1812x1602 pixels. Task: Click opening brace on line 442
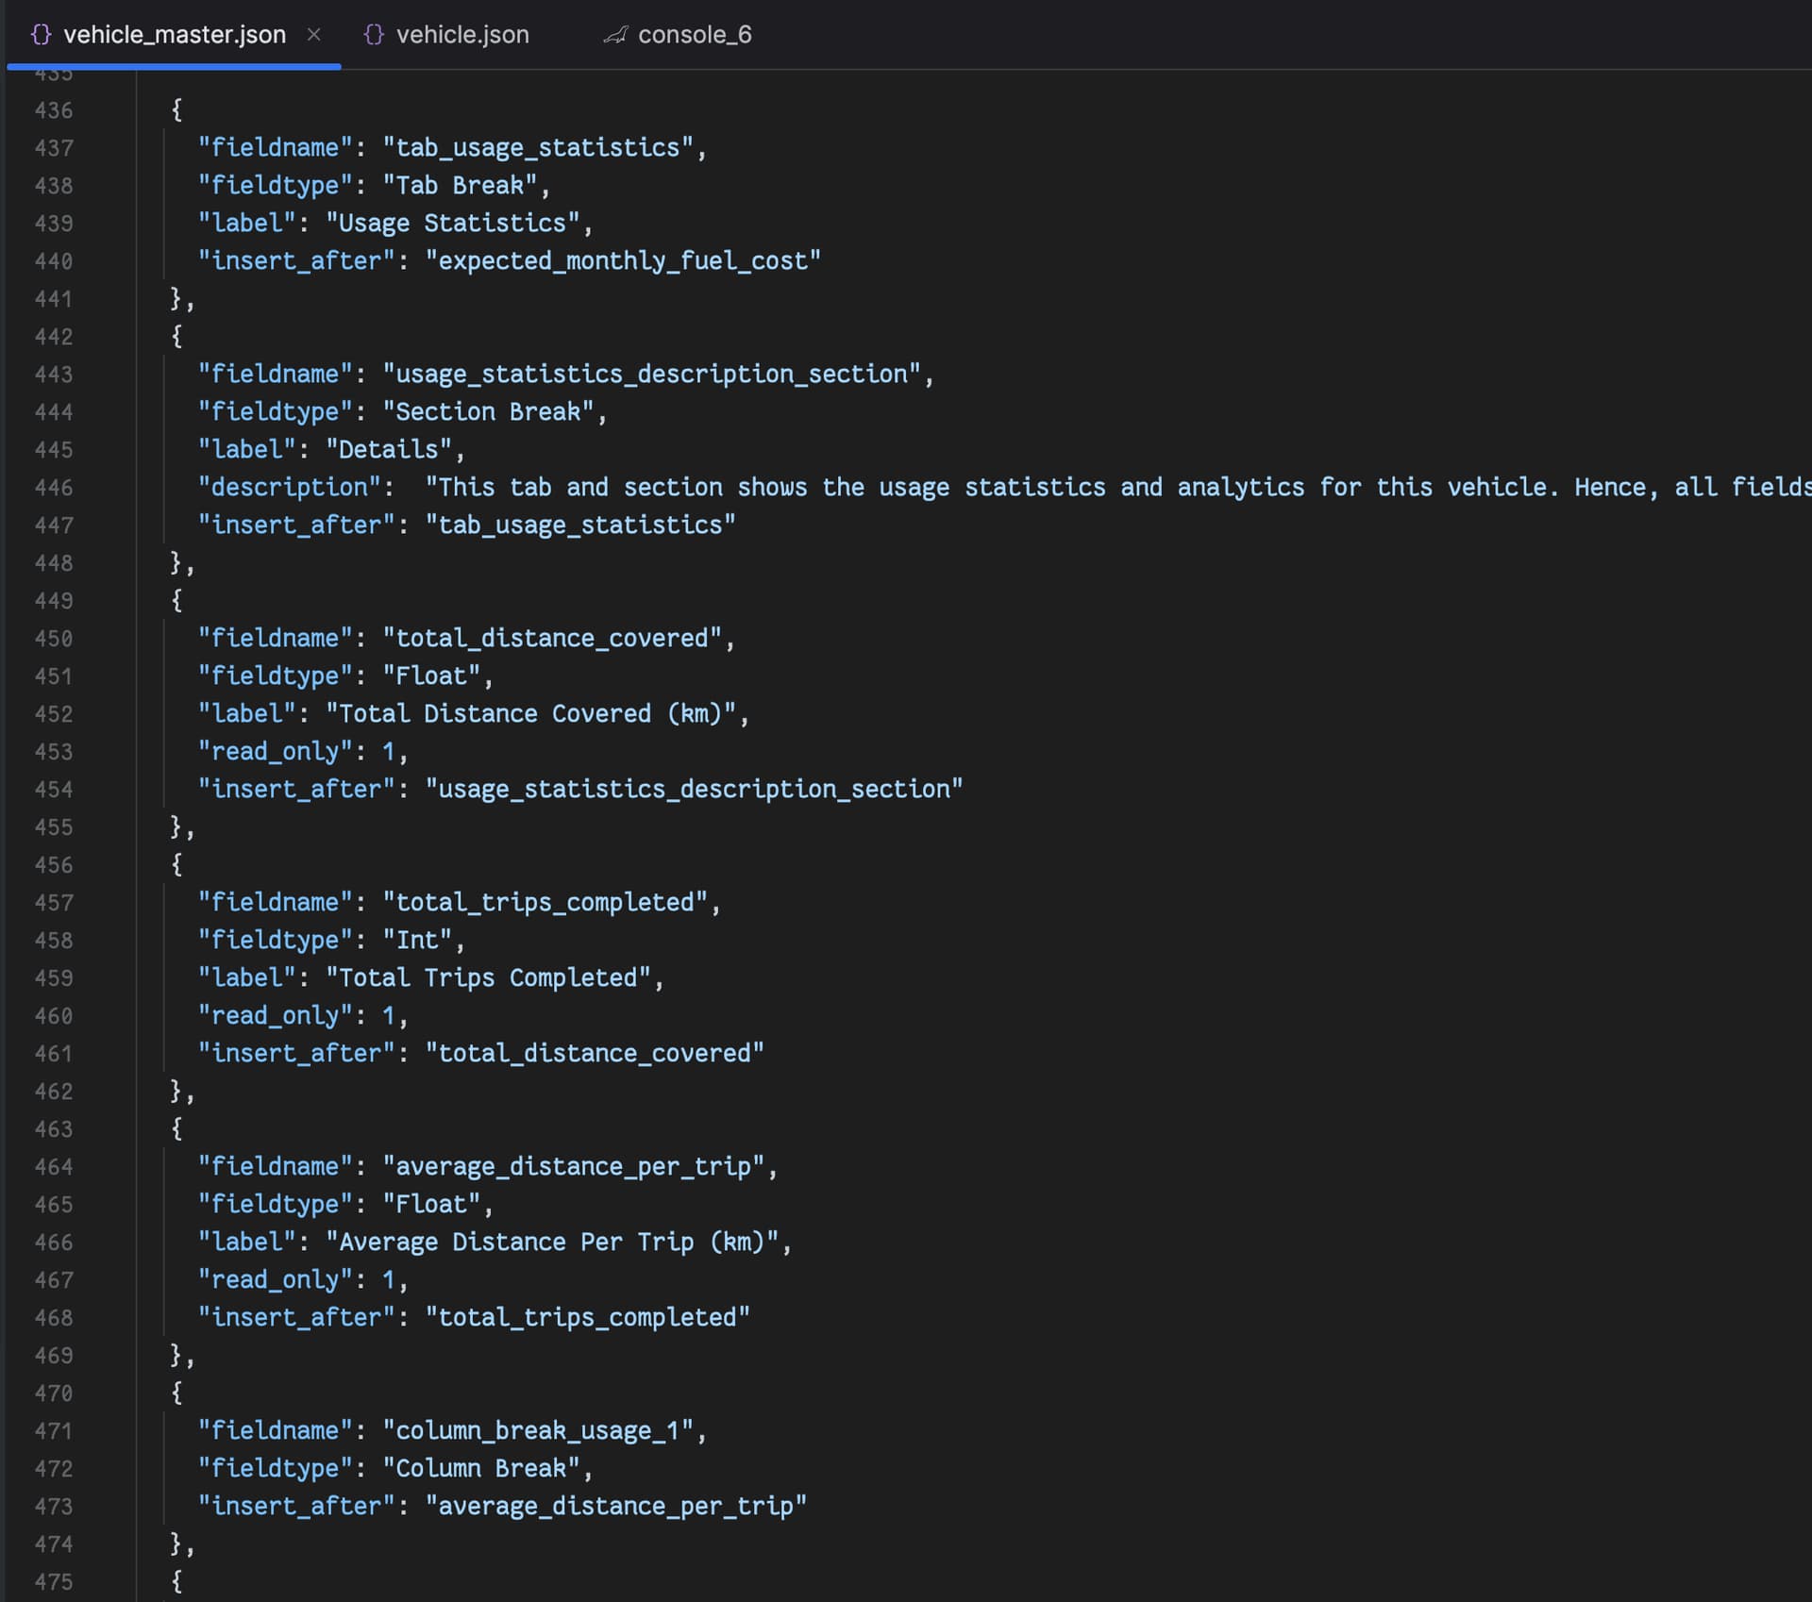point(176,337)
